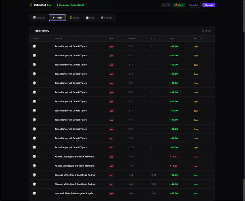Select the Trades tab
The height and width of the screenshot is (201, 245).
tap(57, 18)
